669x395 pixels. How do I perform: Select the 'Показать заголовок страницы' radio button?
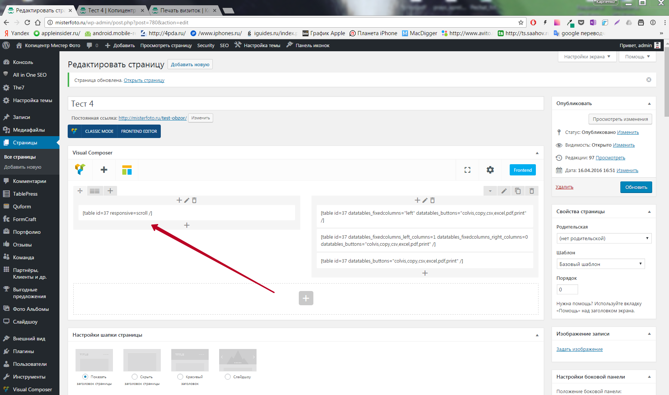point(85,377)
